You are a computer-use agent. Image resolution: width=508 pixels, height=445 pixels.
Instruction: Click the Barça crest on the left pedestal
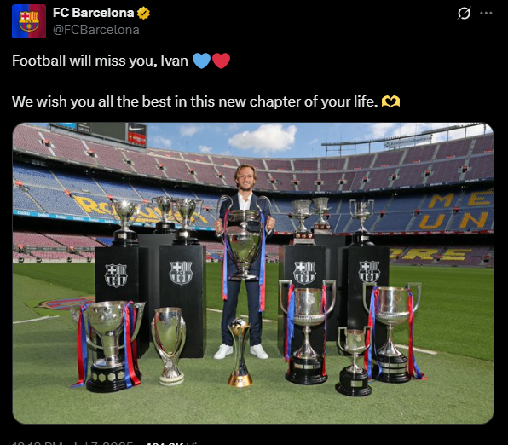116,275
